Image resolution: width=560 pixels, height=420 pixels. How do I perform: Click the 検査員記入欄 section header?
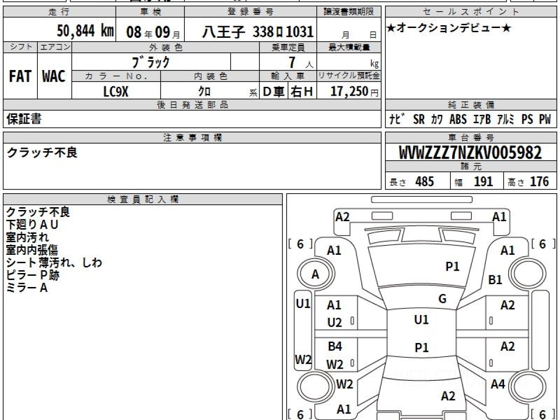[142, 199]
